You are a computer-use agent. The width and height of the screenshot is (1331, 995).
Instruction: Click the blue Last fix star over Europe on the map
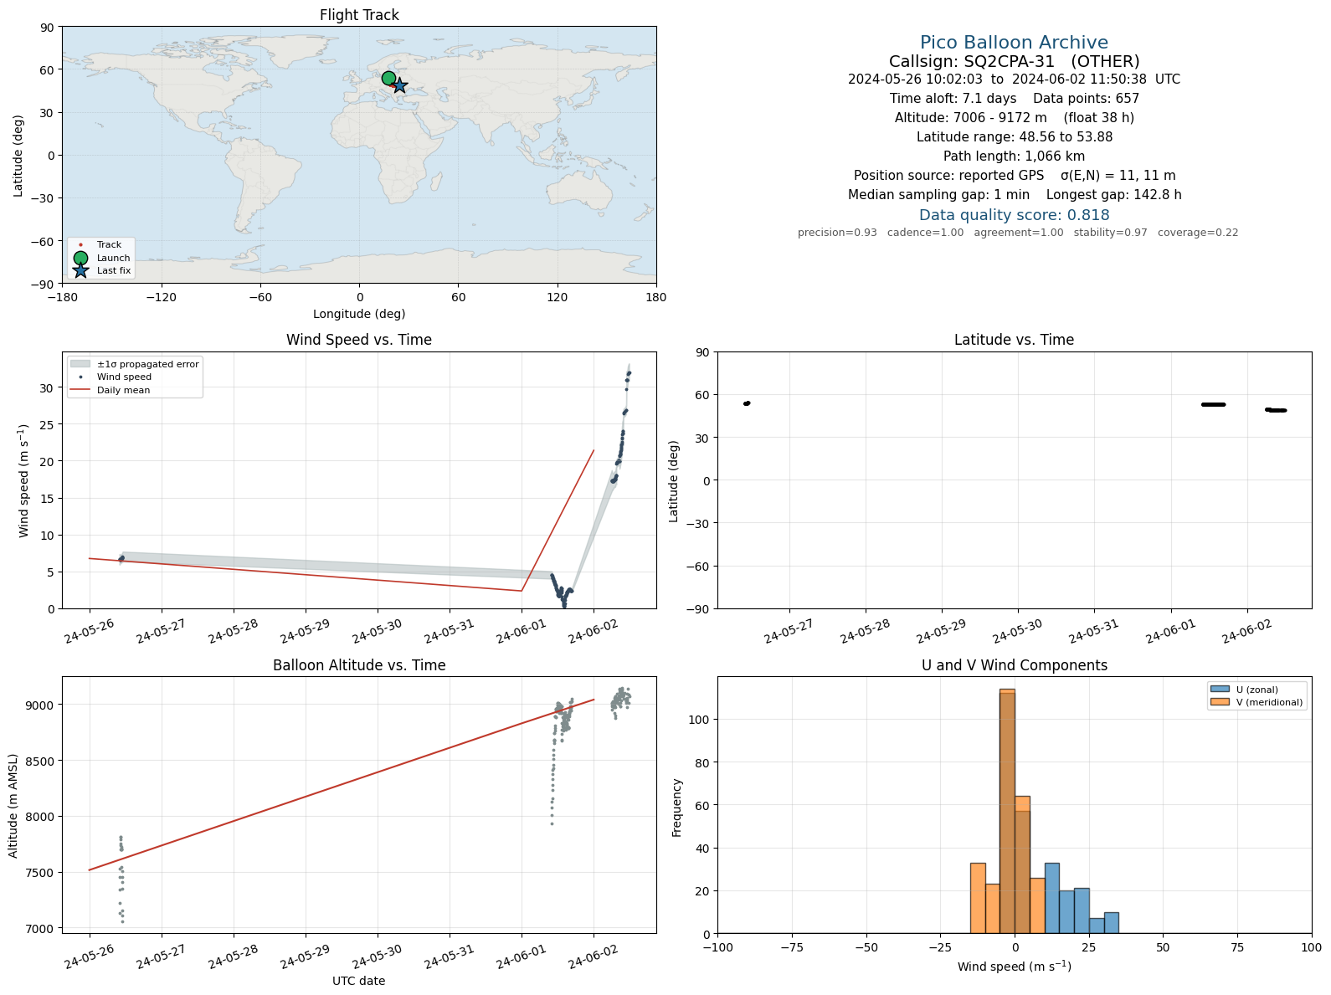tap(399, 85)
